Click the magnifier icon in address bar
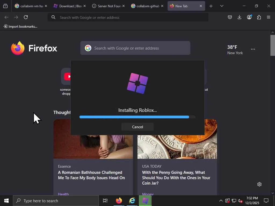 point(53,17)
